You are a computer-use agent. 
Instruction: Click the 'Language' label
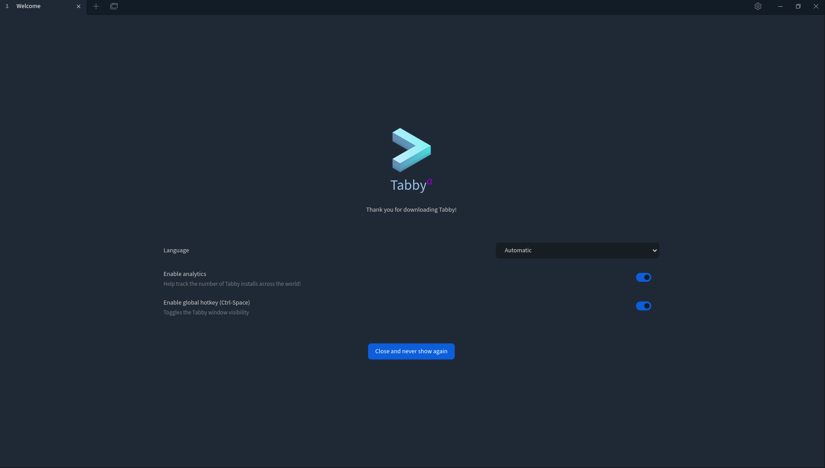(176, 251)
